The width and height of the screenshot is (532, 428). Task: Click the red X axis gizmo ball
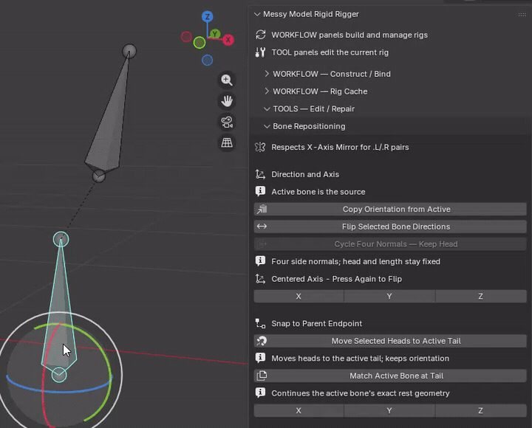click(228, 40)
